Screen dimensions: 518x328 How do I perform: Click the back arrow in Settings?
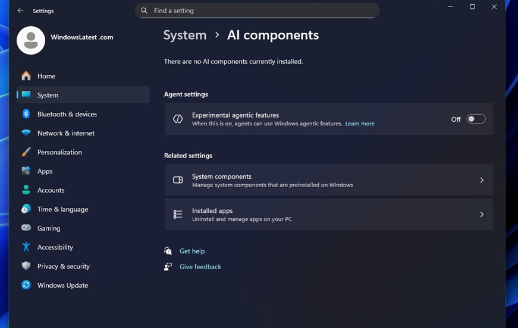tap(20, 11)
